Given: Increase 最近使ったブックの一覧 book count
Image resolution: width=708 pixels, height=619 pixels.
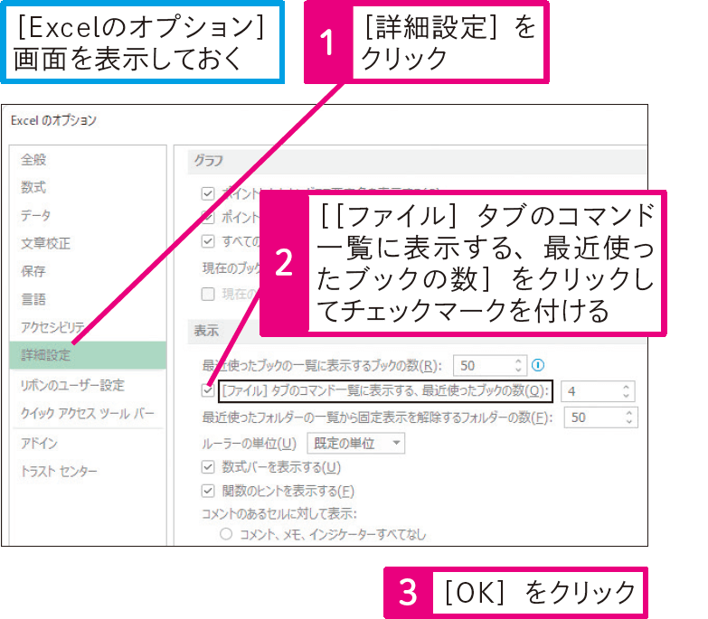Looking at the screenshot, I should pos(519,361).
